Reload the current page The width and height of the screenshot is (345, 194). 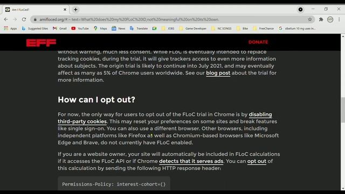(x=24, y=19)
